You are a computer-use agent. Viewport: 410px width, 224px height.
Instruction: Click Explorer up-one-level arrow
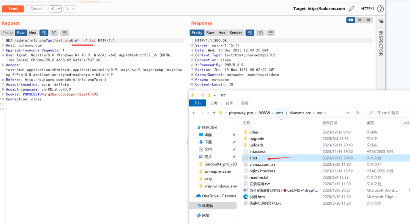click(214, 113)
